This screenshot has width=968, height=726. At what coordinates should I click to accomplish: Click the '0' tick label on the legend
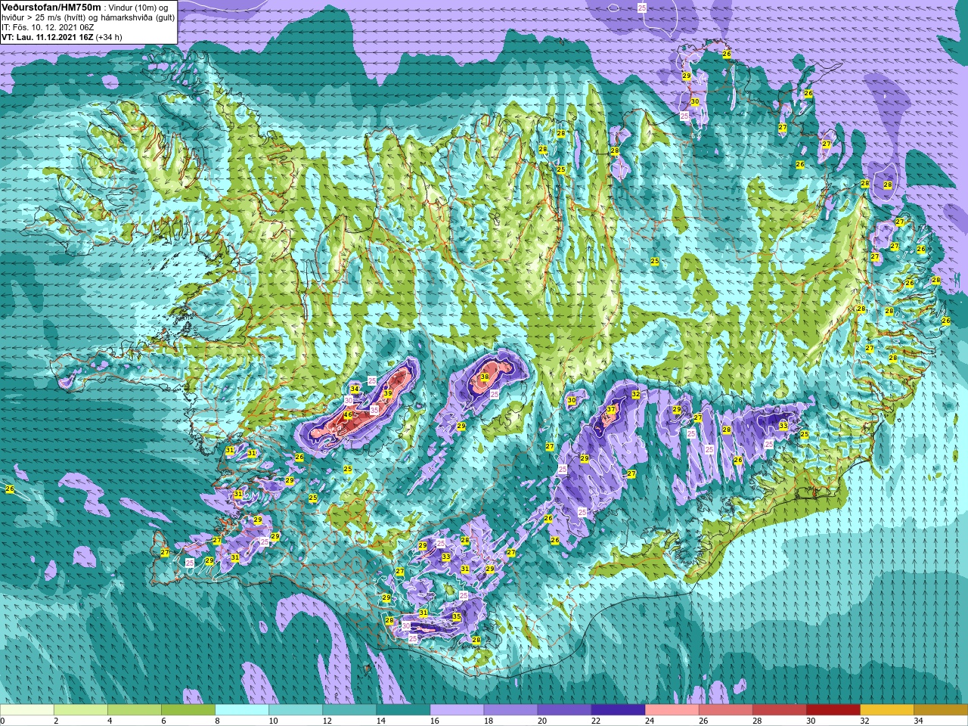pyautogui.click(x=3, y=721)
